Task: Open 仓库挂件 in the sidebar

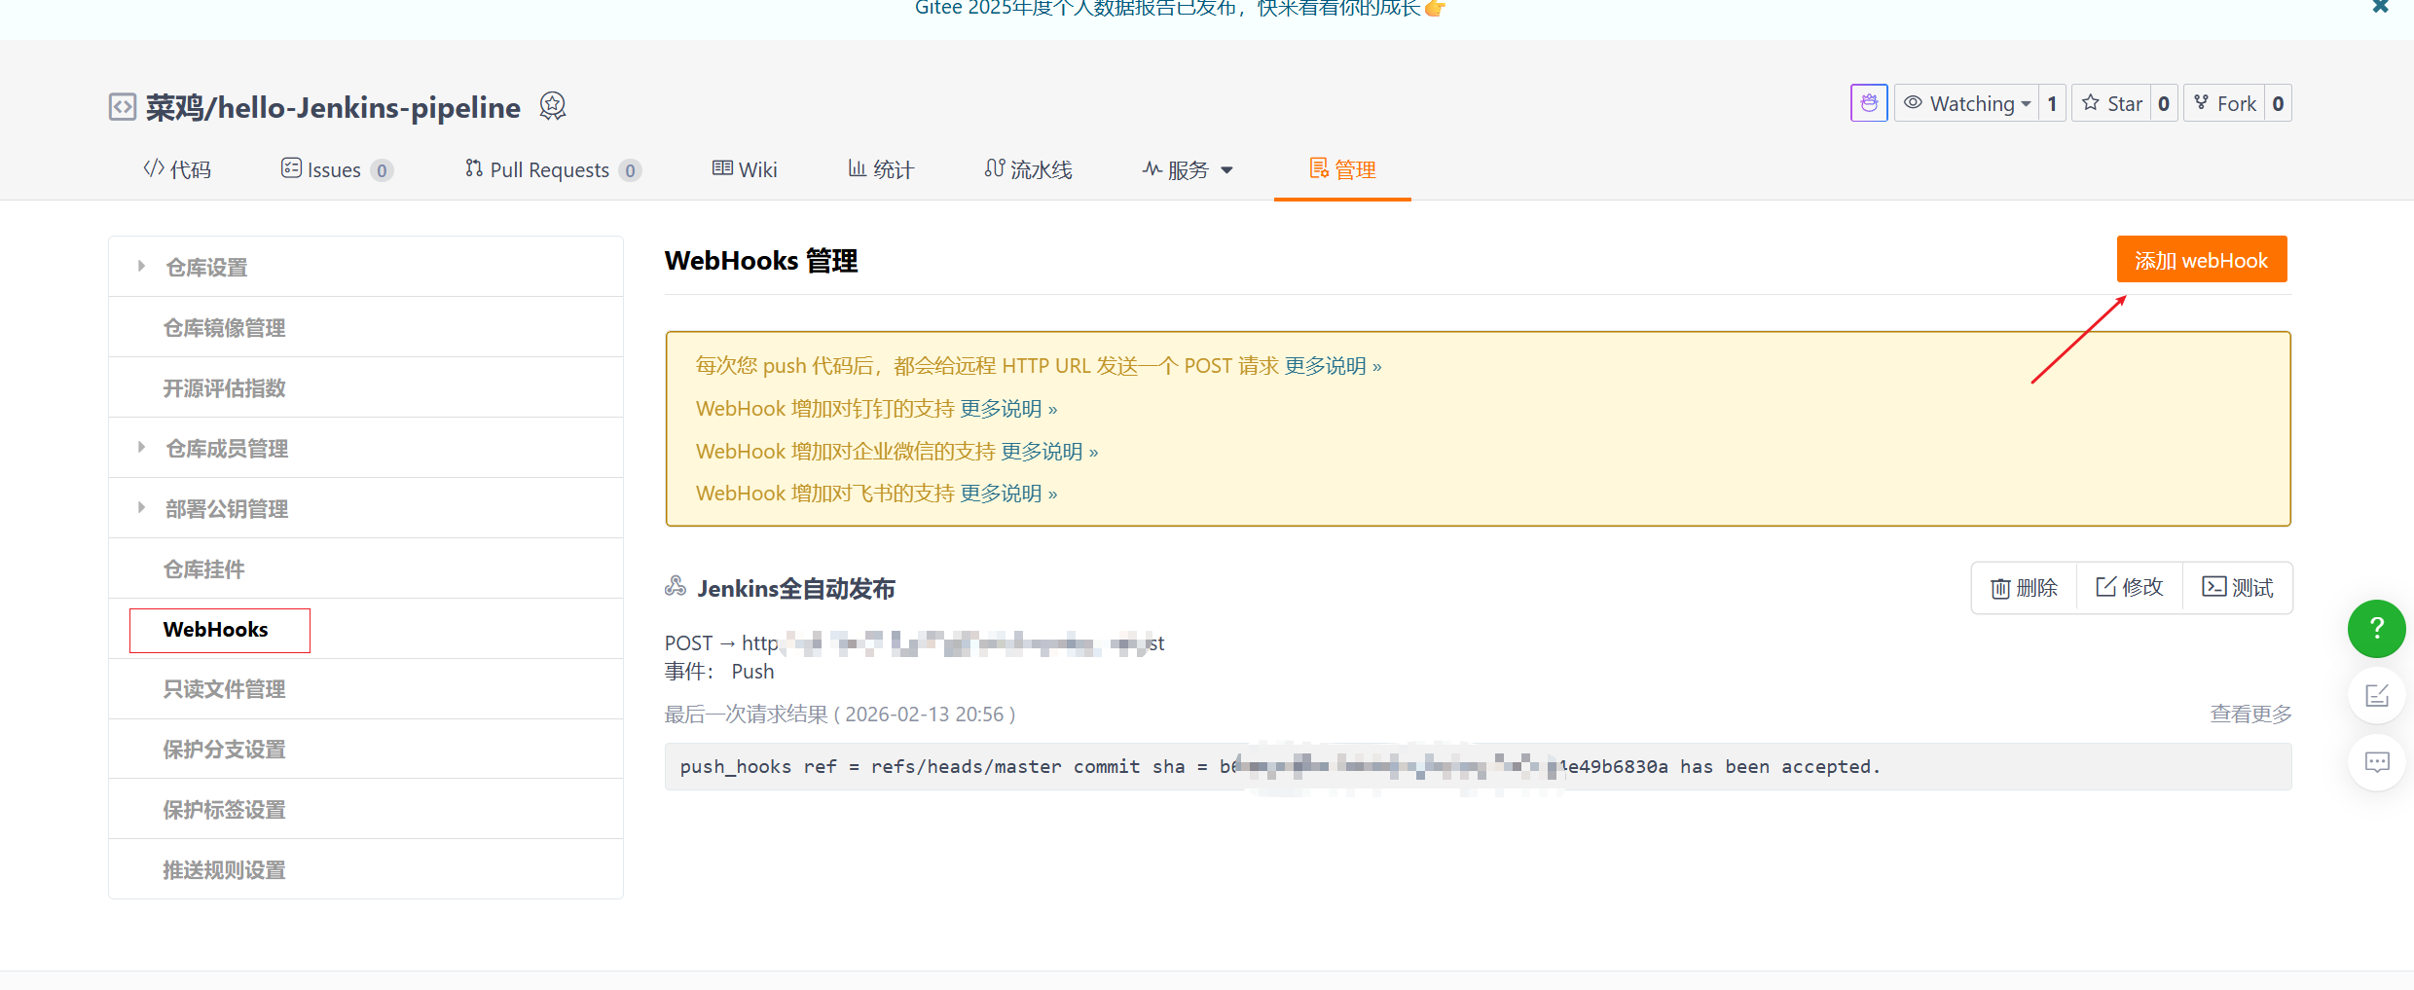Action: tap(366, 568)
